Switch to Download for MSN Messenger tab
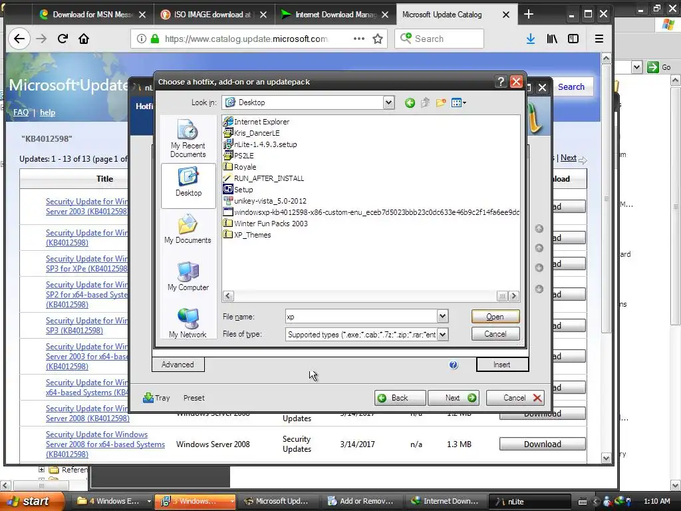The height and width of the screenshot is (511, 681). click(x=92, y=15)
